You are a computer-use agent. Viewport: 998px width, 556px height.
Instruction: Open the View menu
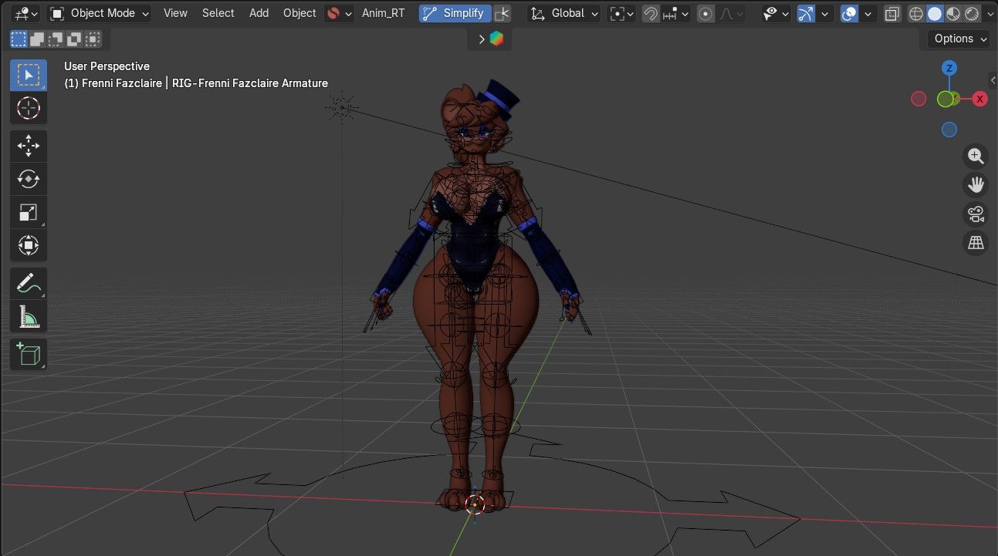tap(175, 13)
